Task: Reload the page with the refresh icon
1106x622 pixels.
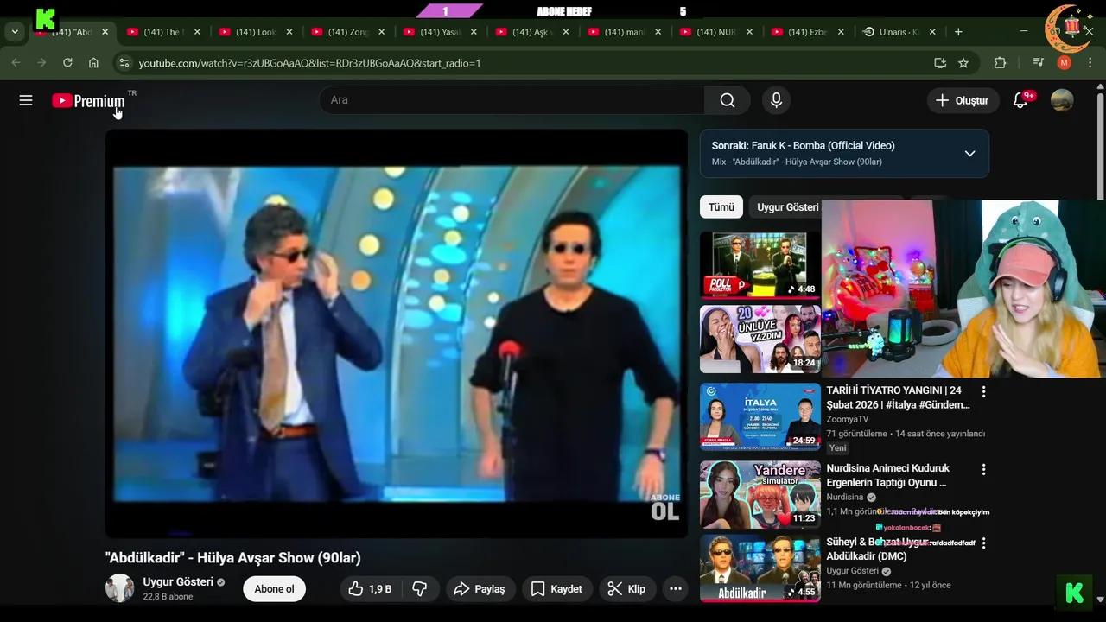Action: 67,63
